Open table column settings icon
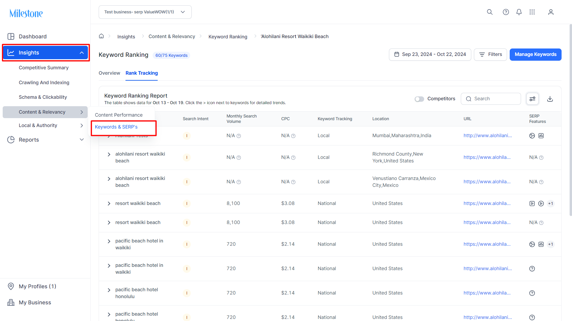Screen dimensions: 572x321 [532, 99]
